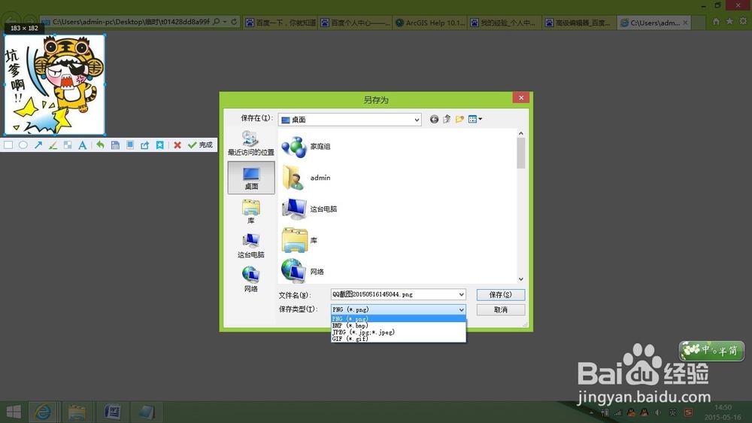This screenshot has width=752, height=423.
Task: Click the 文件名 filename input field
Action: pos(394,294)
